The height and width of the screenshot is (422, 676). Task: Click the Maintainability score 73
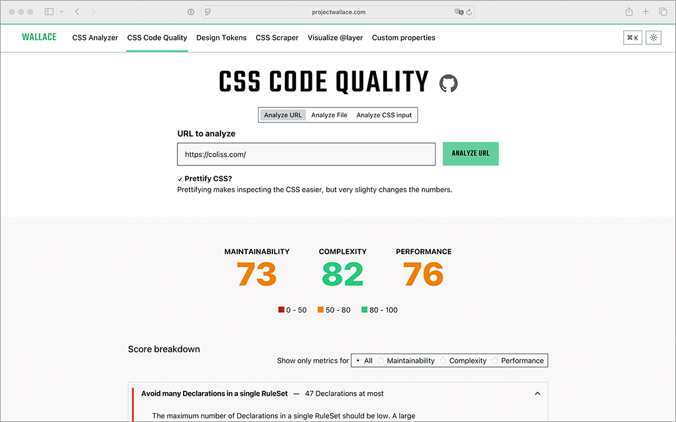click(257, 274)
